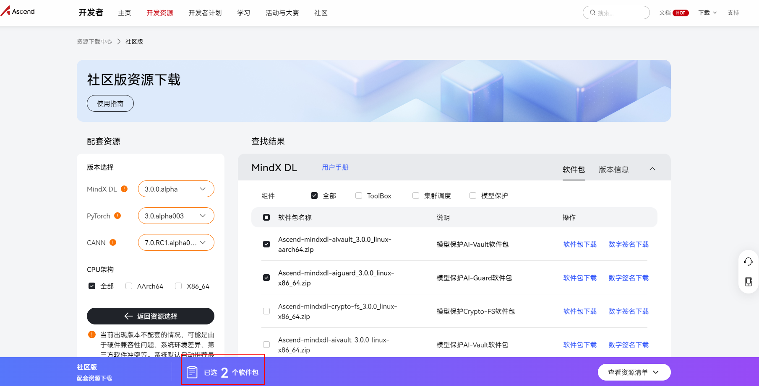Click the 开发者 heading in navbar
Viewport: 759px width, 386px height.
click(x=91, y=13)
